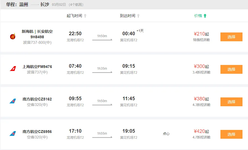This screenshot has width=248, height=150.
Task: Click the 到达时间 column header
Action: (128, 16)
